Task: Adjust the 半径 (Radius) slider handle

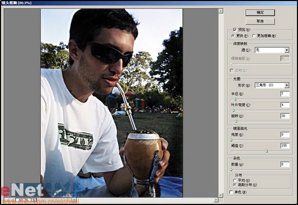Action: pos(235,99)
